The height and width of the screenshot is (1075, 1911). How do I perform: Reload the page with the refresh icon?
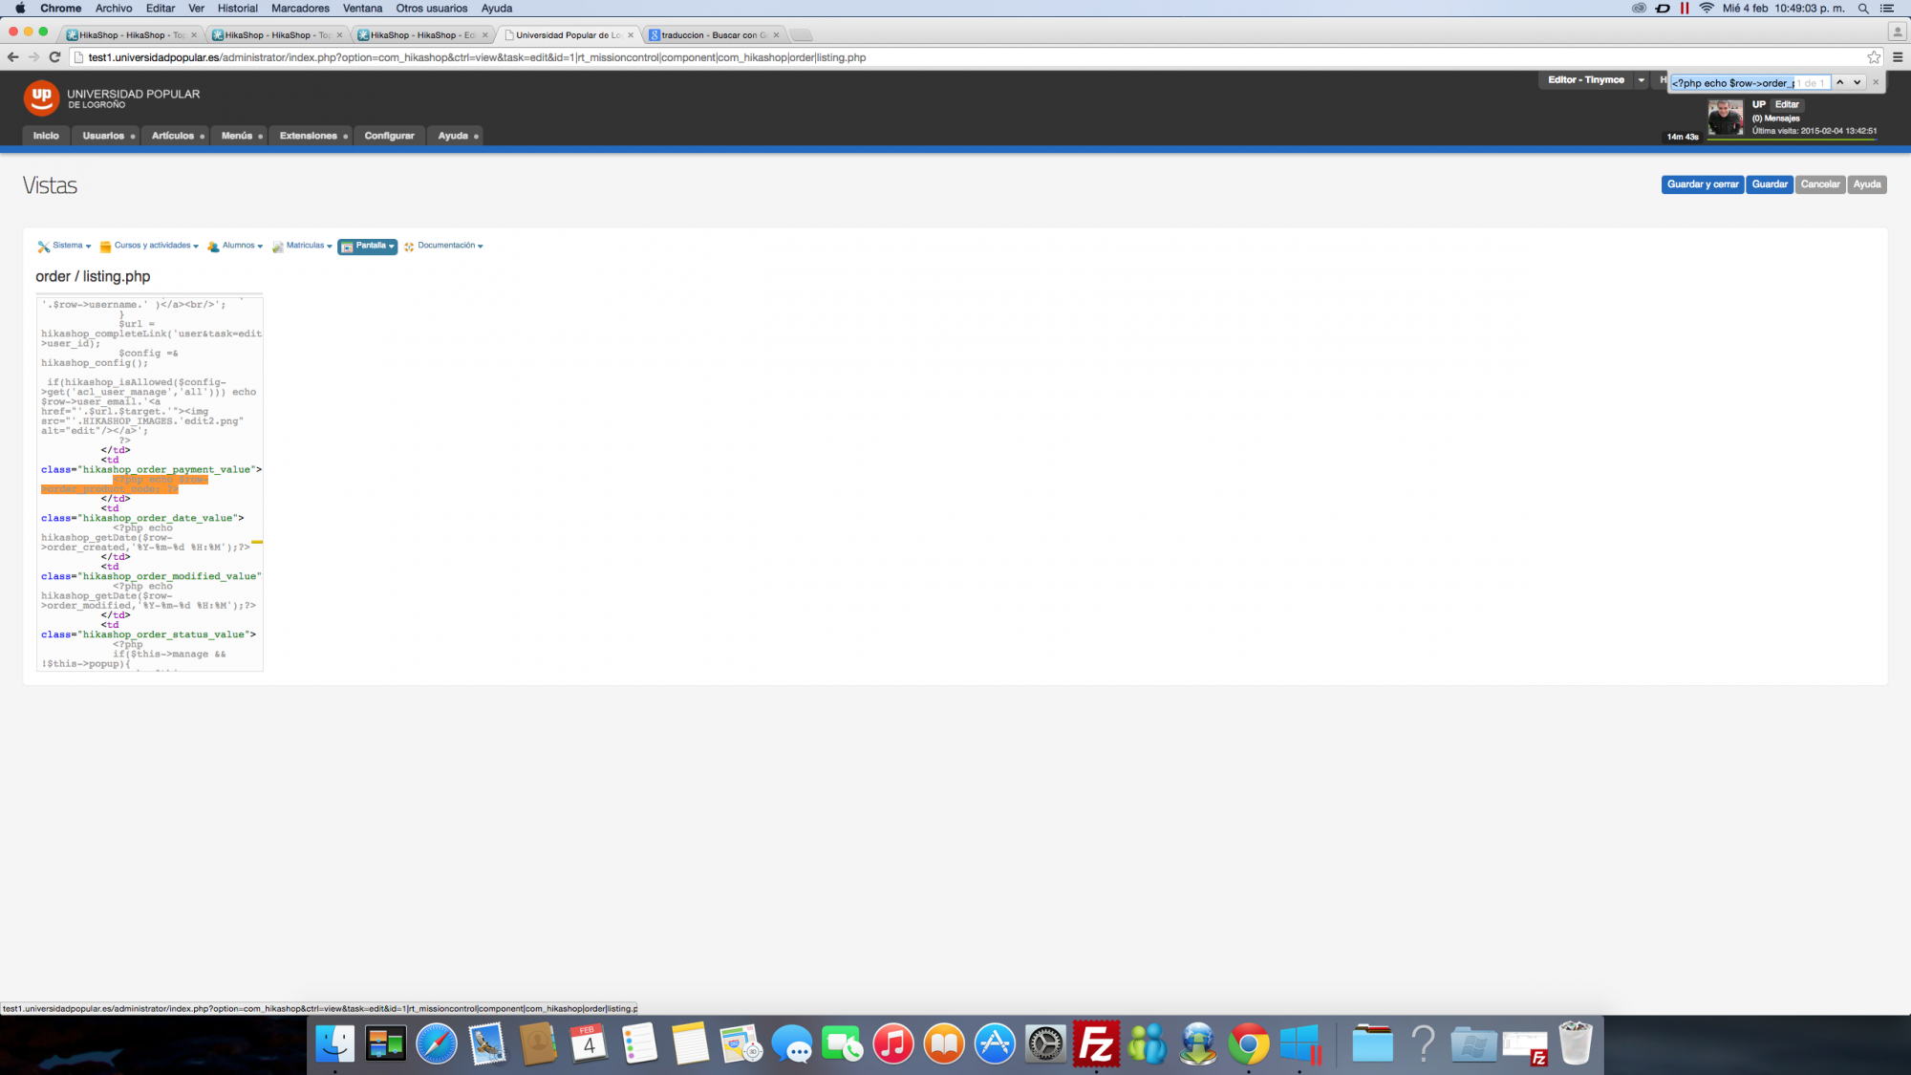pos(54,57)
